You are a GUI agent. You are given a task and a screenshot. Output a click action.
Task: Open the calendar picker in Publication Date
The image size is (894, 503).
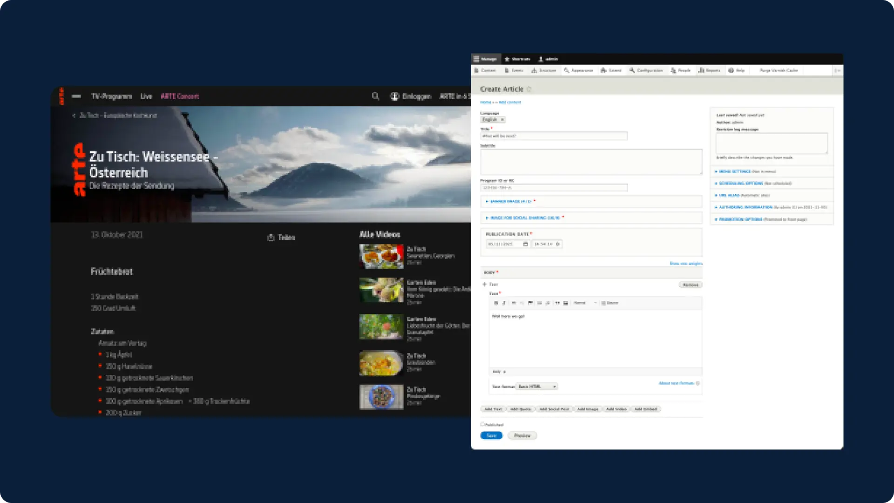(x=526, y=244)
